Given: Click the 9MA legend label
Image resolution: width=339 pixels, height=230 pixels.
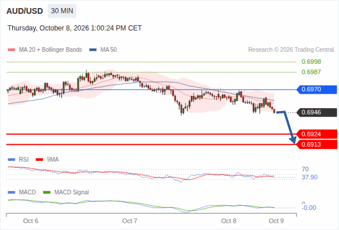Looking at the screenshot, I should tap(53, 160).
